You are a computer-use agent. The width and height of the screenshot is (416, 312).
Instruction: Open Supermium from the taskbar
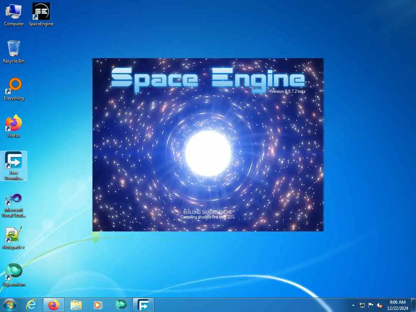pos(121,305)
